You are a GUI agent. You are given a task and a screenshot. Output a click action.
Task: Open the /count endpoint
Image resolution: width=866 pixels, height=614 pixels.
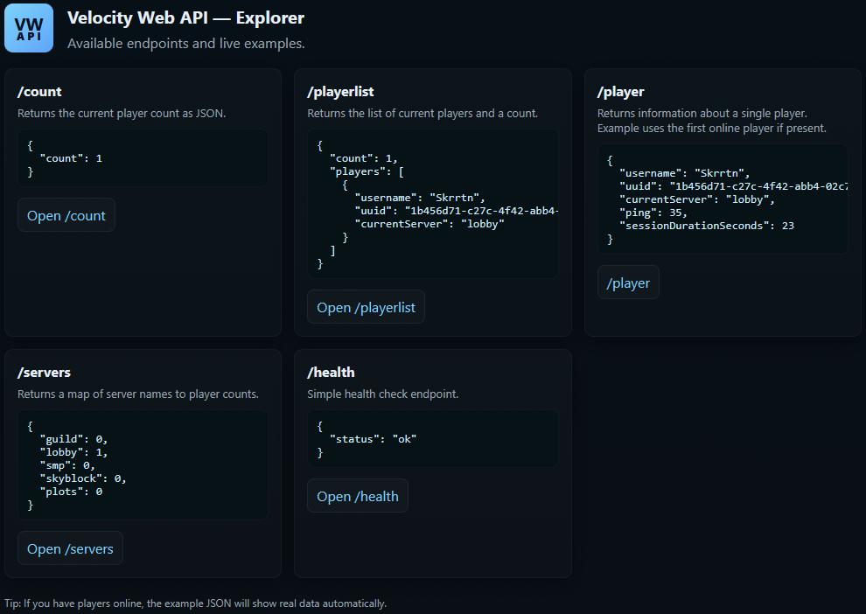pyautogui.click(x=66, y=215)
